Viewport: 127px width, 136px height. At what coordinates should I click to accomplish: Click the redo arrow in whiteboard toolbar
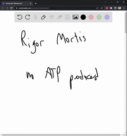click(x=28, y=17)
